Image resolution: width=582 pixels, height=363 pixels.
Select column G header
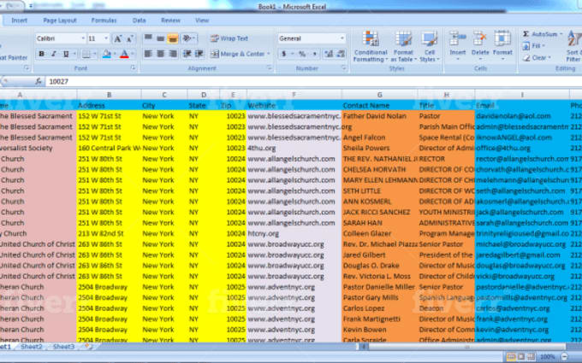tap(379, 95)
